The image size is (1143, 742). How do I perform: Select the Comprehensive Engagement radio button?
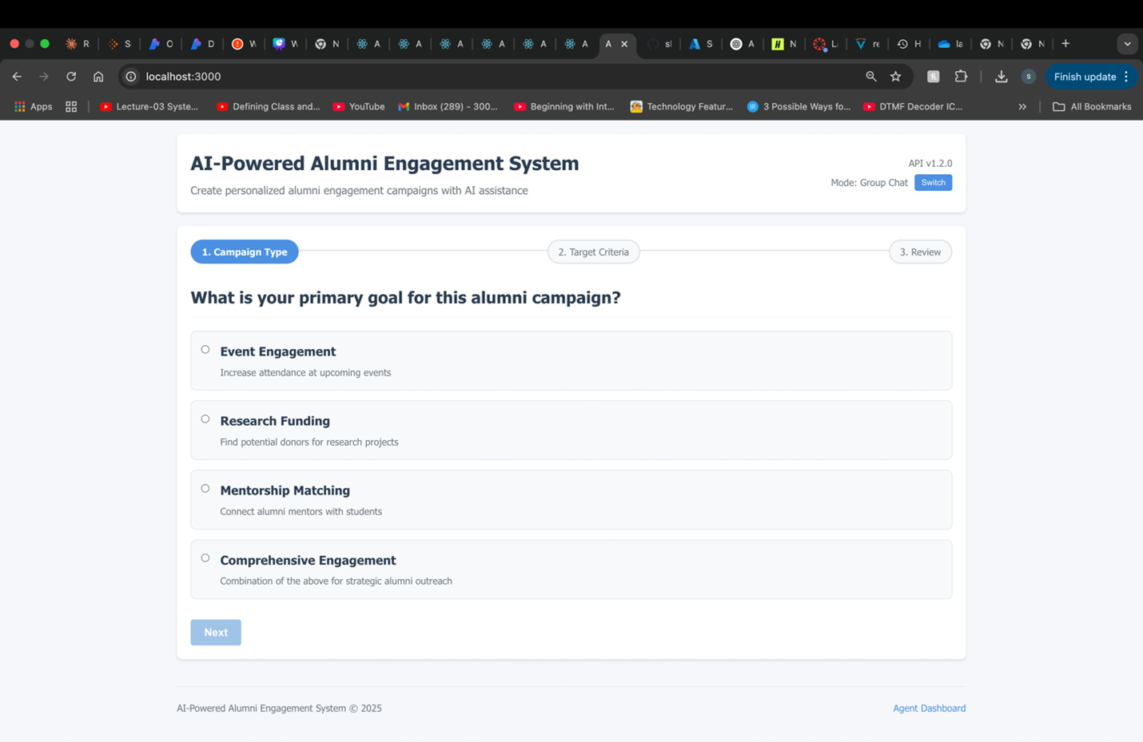pos(205,558)
